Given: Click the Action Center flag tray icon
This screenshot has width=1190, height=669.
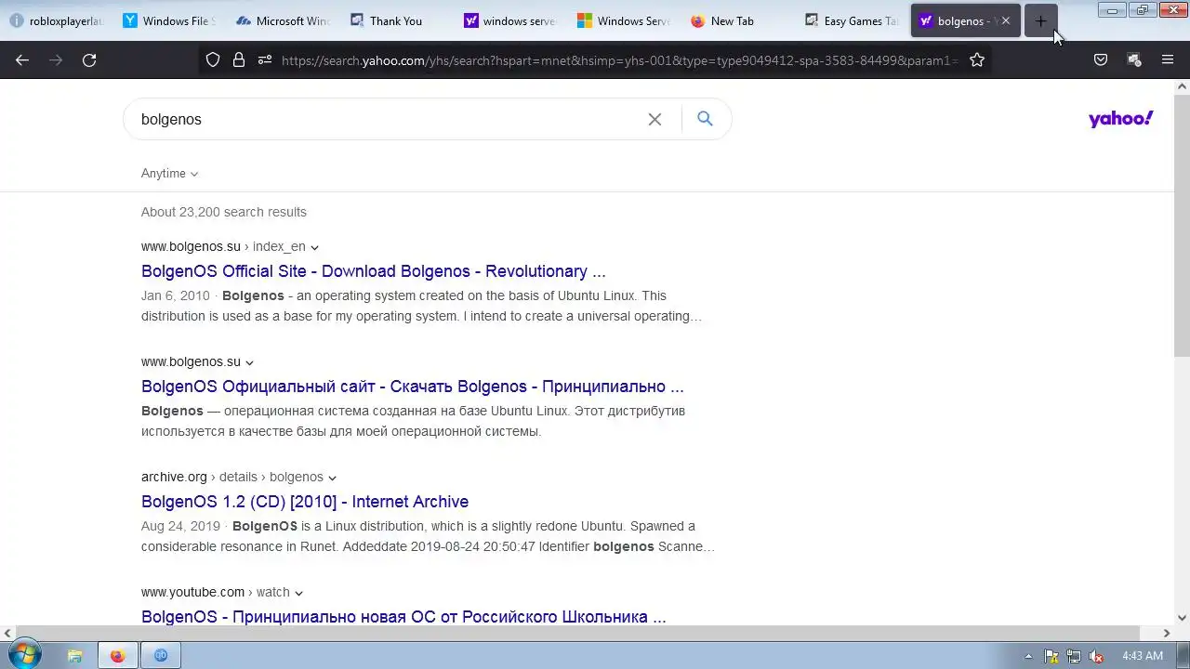Looking at the screenshot, I should point(1051,656).
